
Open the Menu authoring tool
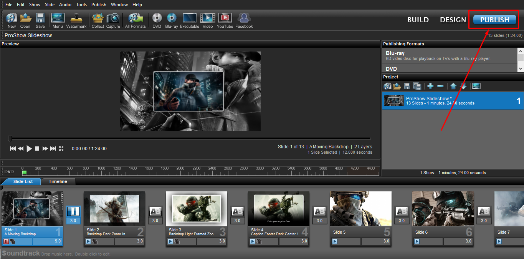[x=58, y=18]
